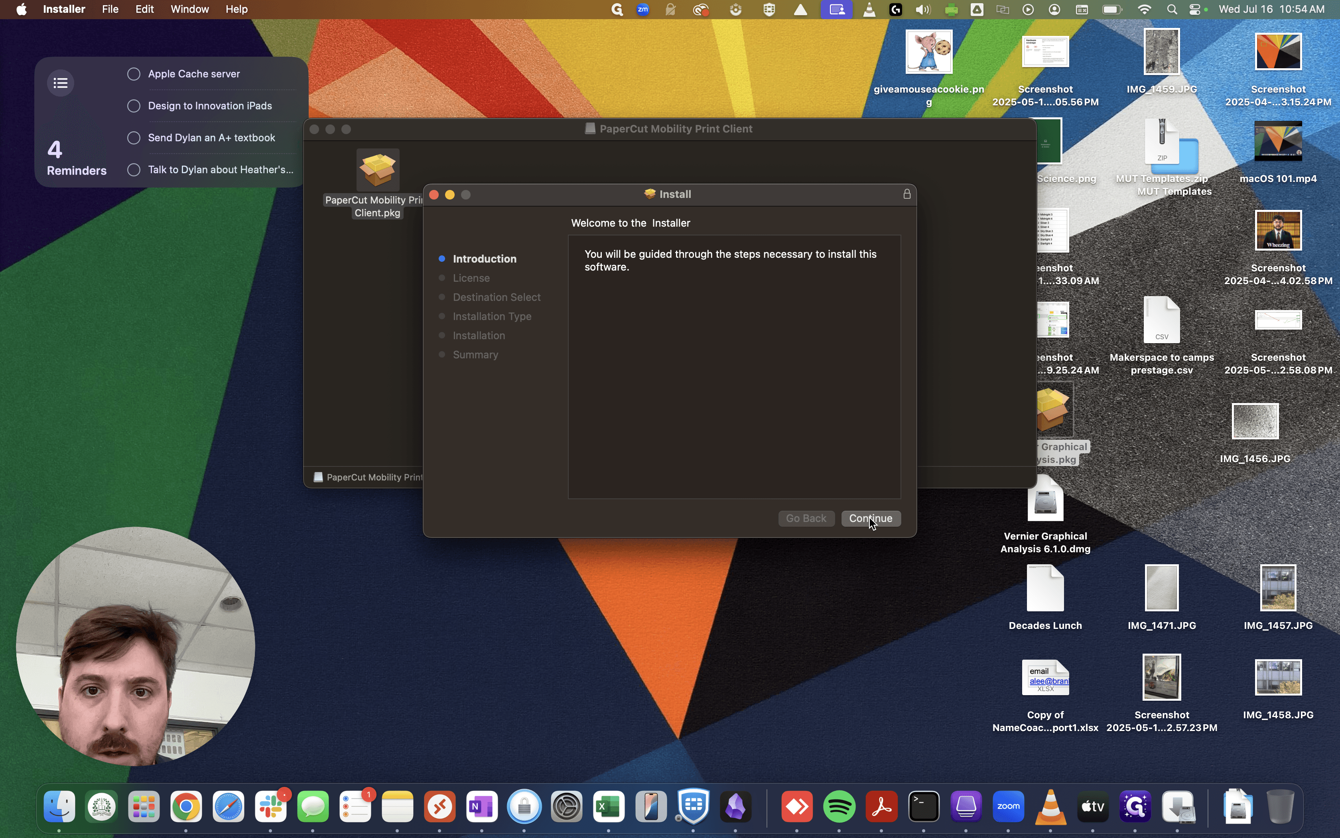Select Copy of NameCoac...port1.xlsx file
The height and width of the screenshot is (838, 1340).
point(1045,678)
